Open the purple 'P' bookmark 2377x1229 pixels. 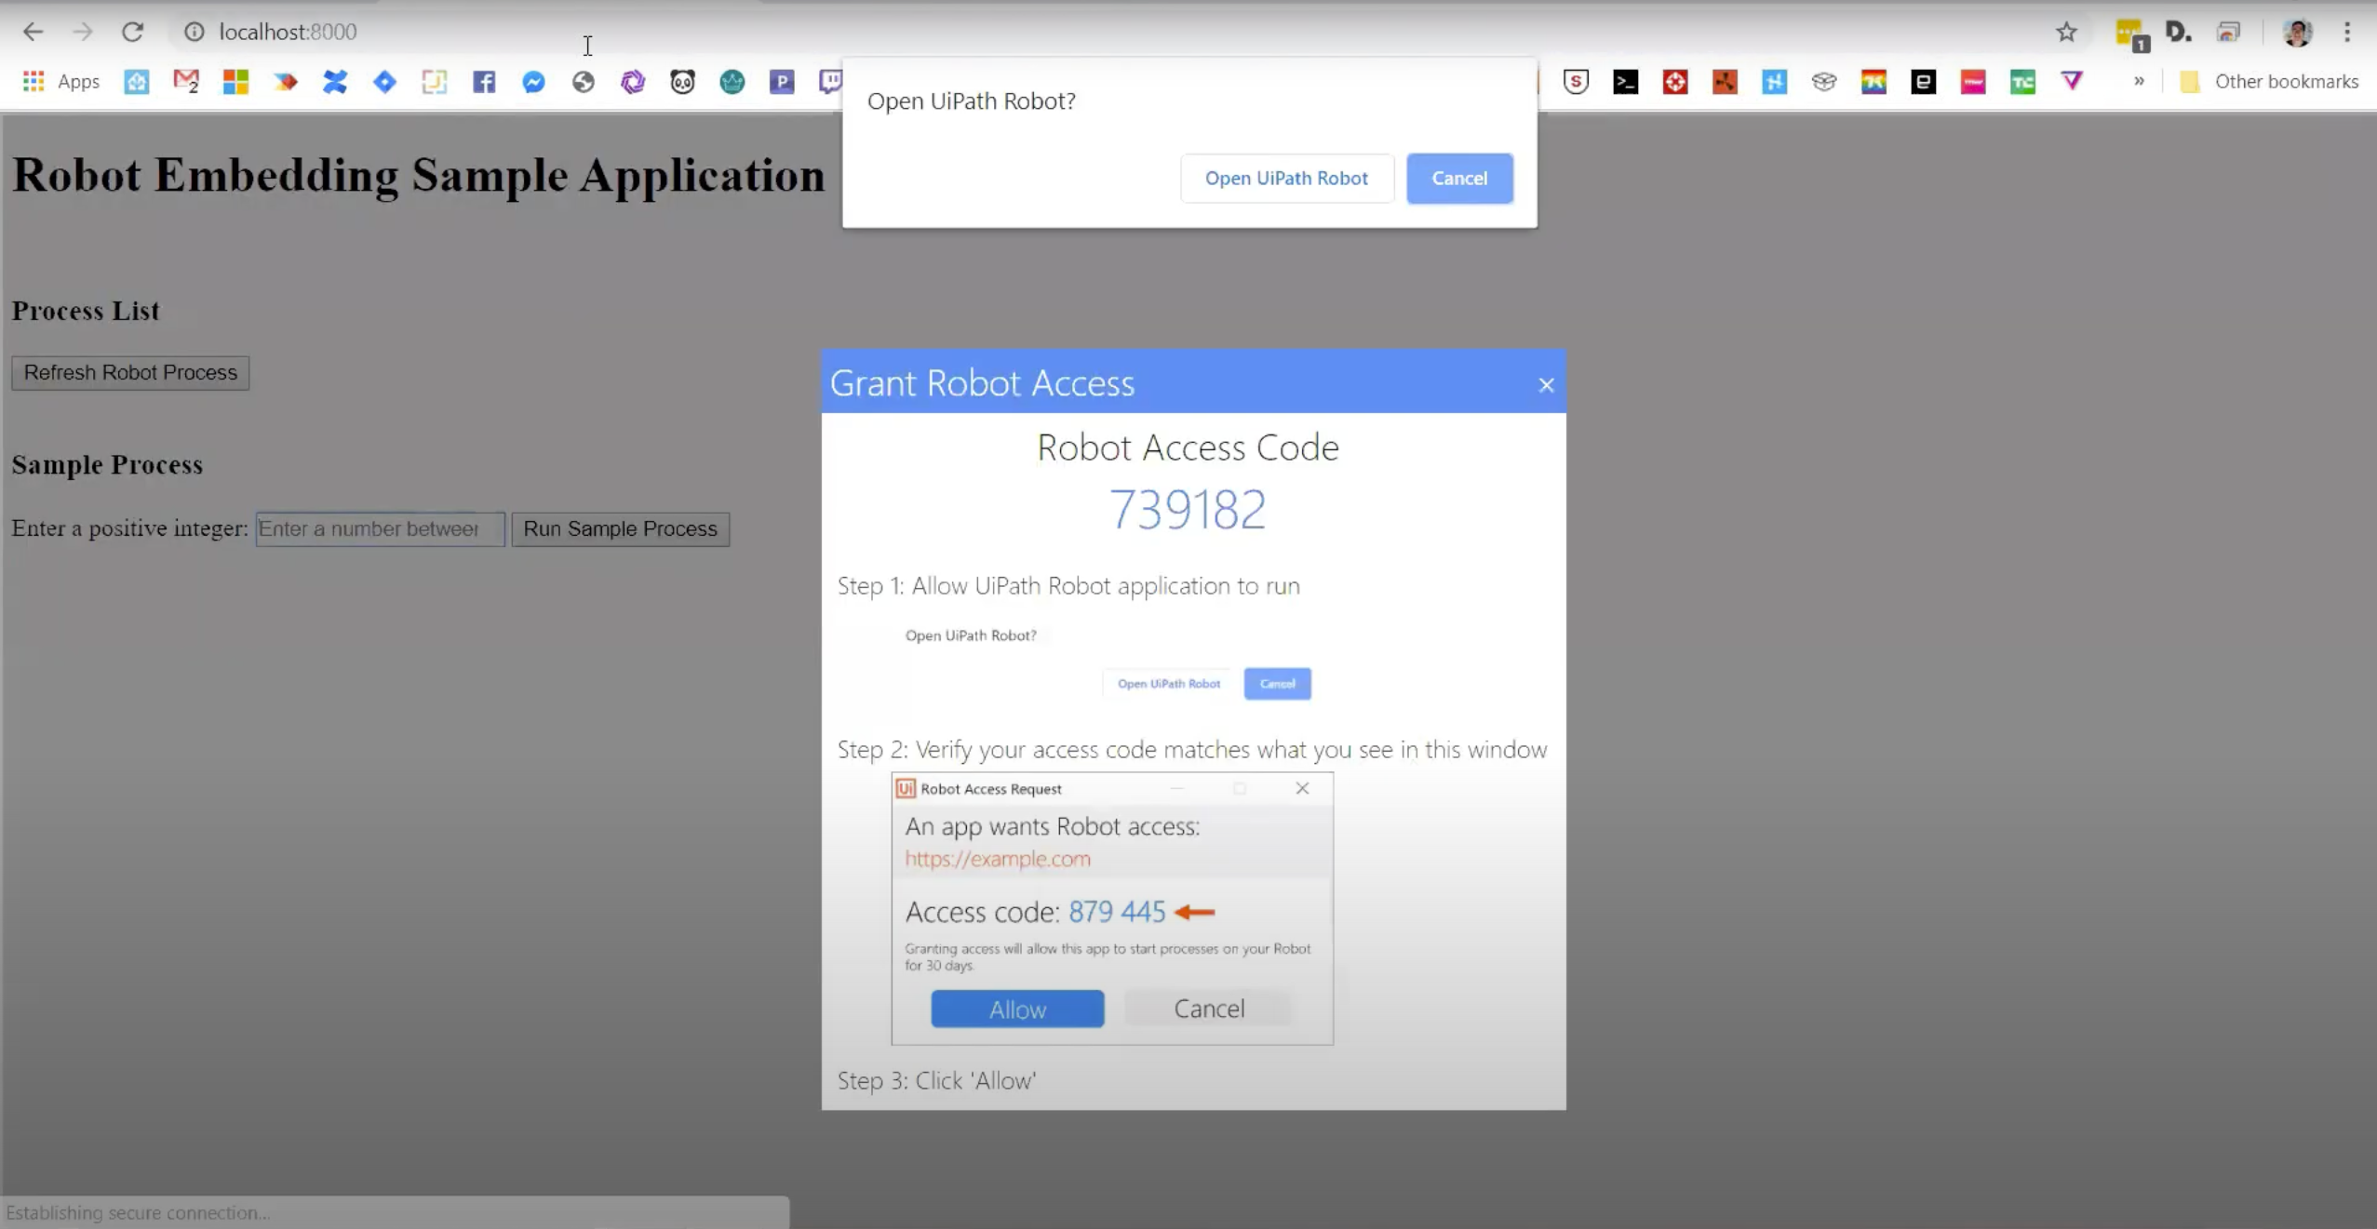coord(782,82)
